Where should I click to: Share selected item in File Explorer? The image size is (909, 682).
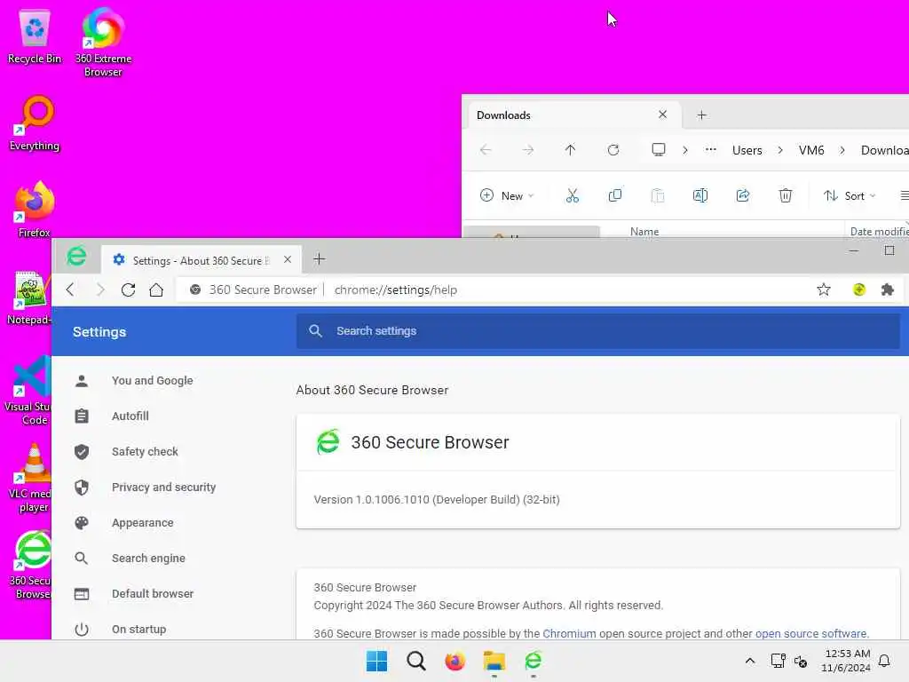(743, 195)
